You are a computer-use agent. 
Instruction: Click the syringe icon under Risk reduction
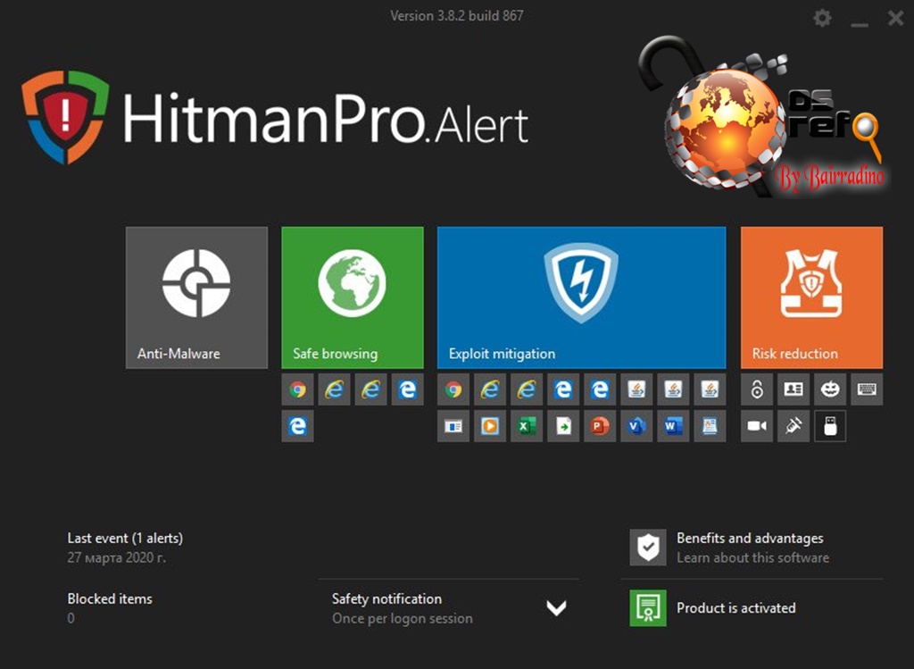(794, 426)
